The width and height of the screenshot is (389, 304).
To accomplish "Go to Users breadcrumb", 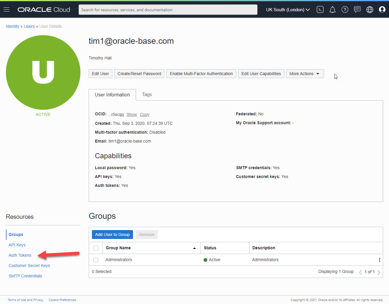I will (x=29, y=26).
